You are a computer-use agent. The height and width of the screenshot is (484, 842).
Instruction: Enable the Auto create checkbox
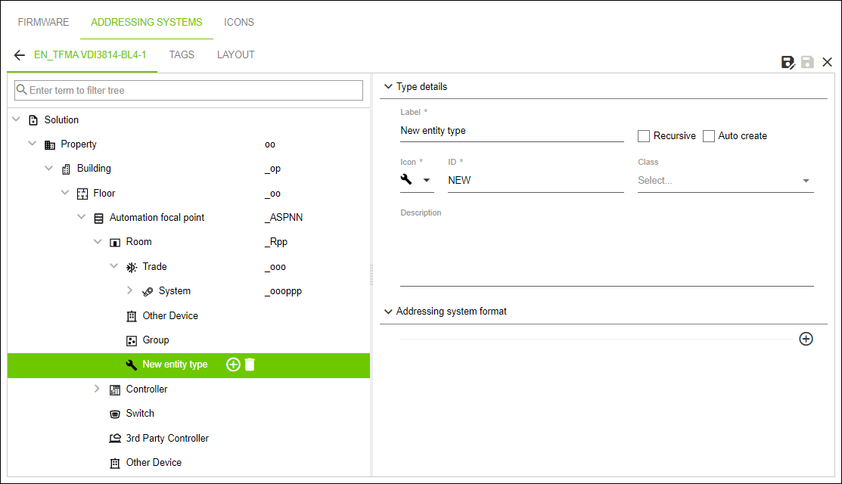(x=709, y=136)
